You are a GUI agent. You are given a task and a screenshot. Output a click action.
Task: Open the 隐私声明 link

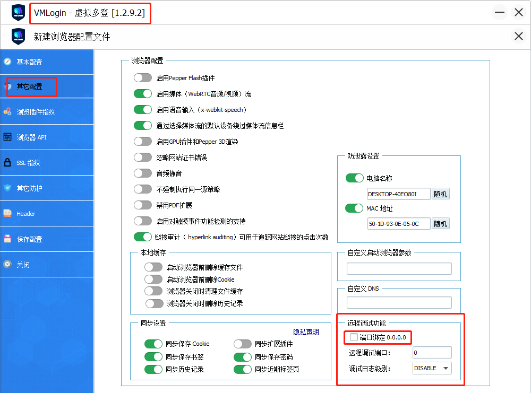pos(306,332)
